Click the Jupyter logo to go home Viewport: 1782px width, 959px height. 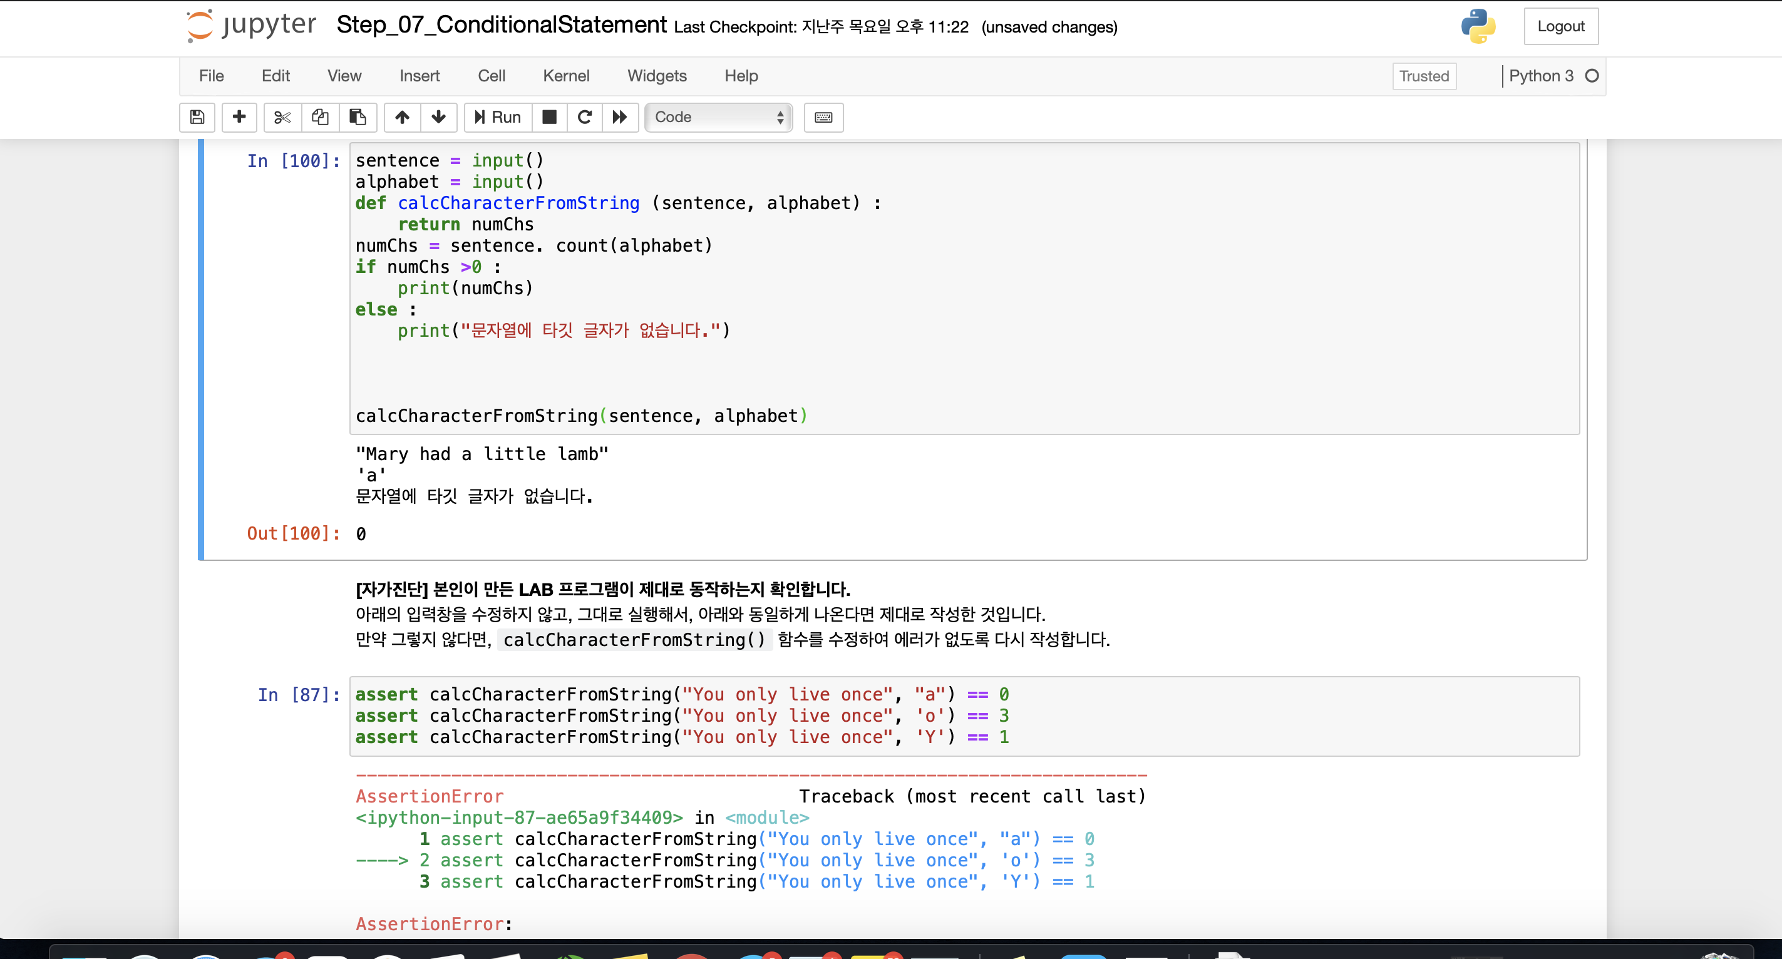tap(251, 26)
